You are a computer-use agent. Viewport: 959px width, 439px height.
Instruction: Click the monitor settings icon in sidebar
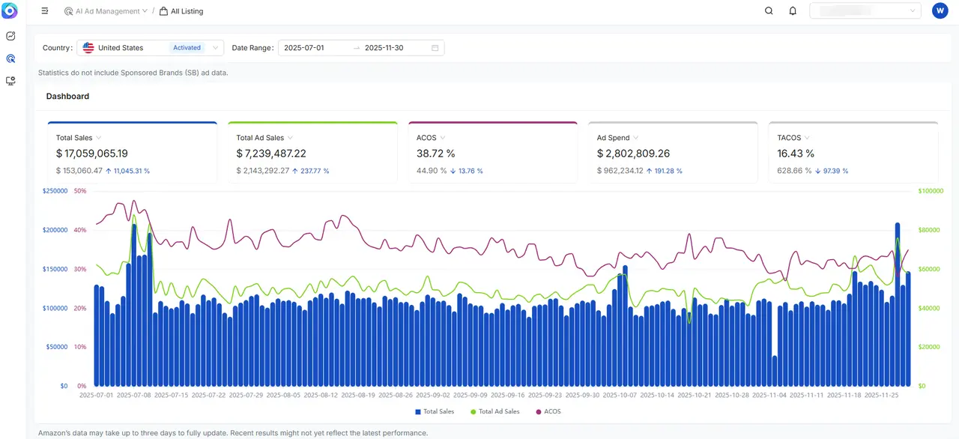coord(10,80)
